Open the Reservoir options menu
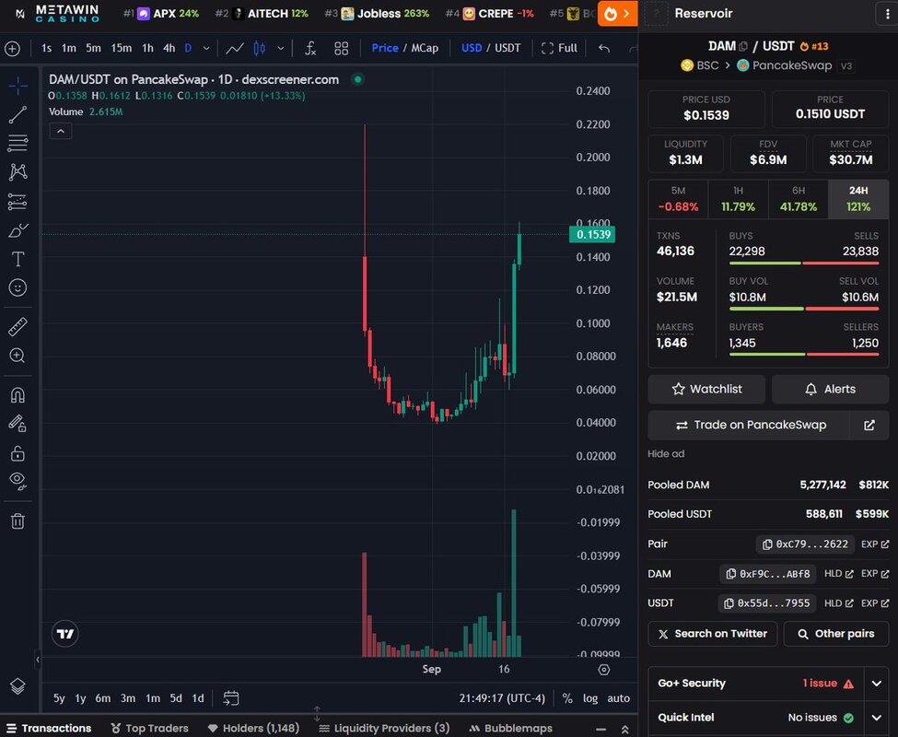 [x=887, y=14]
